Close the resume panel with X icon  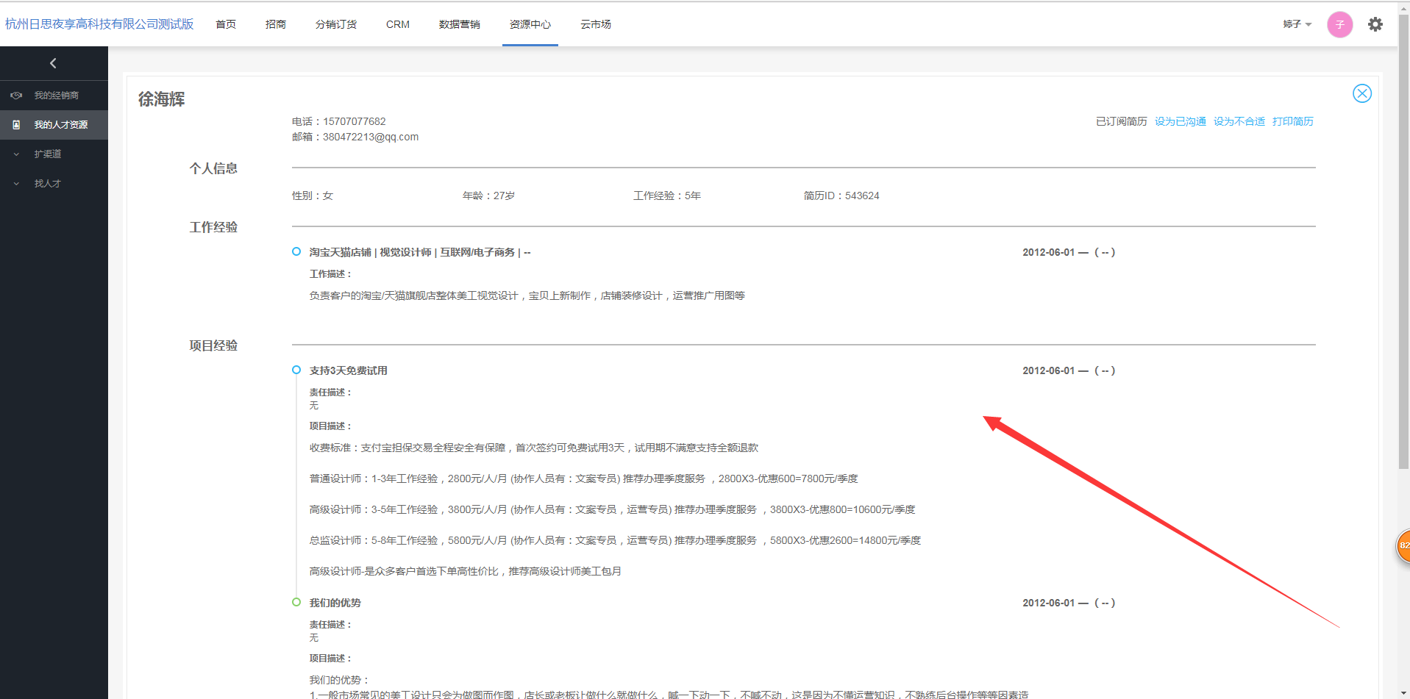[1361, 93]
